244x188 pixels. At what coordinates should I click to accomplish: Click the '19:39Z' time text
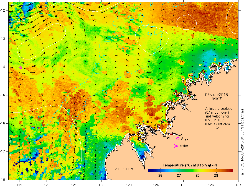216,99
